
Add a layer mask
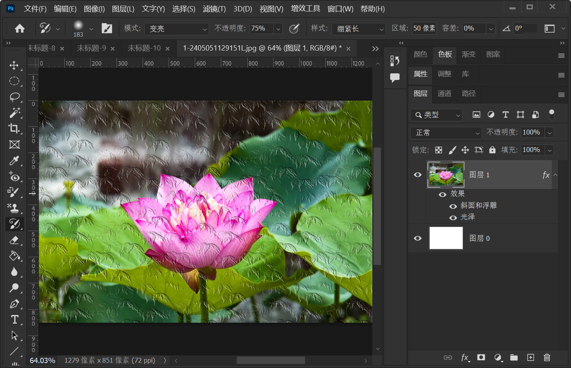pos(481,357)
